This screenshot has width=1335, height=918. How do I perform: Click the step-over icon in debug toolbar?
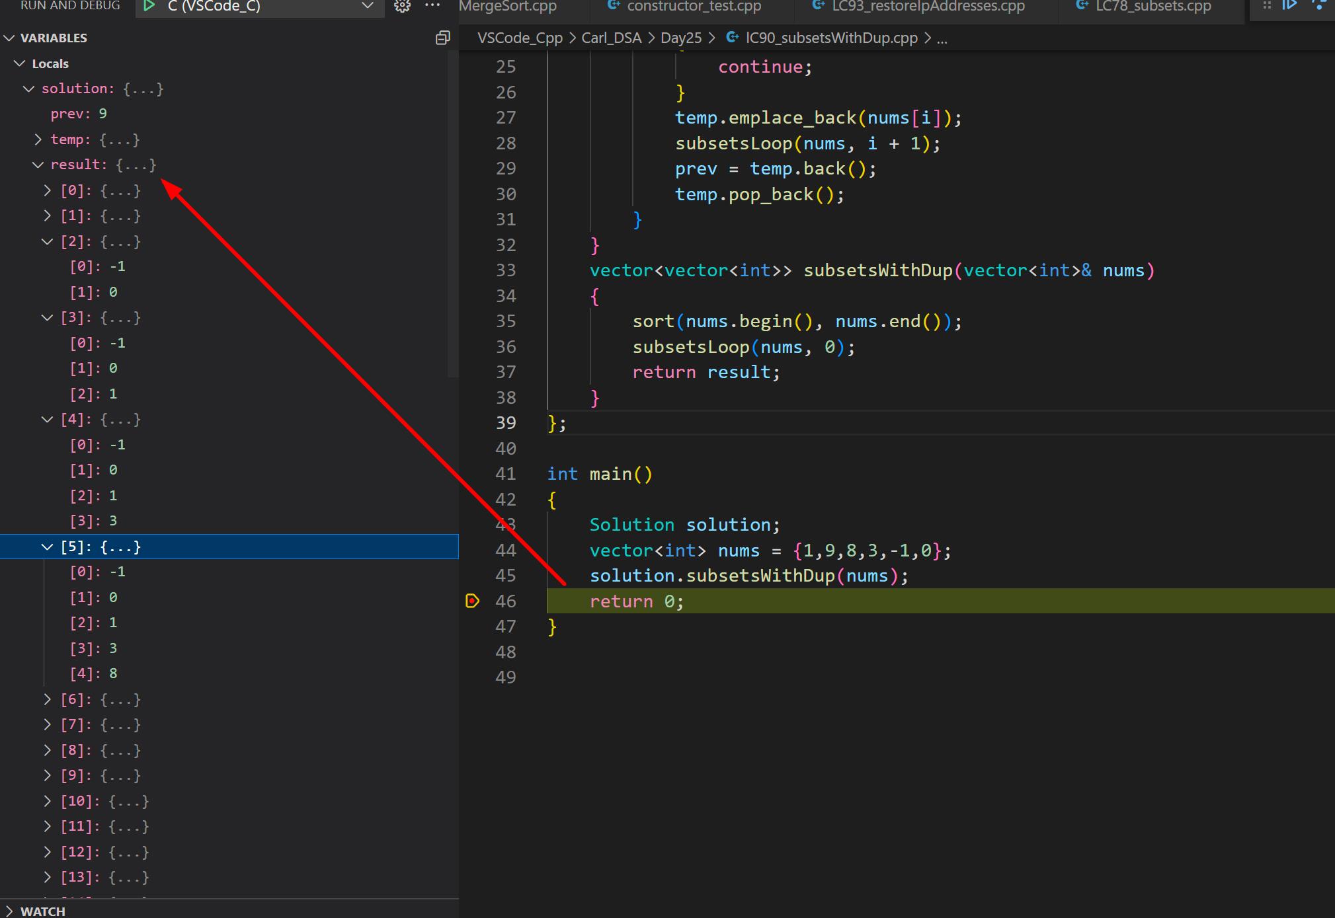point(1318,5)
